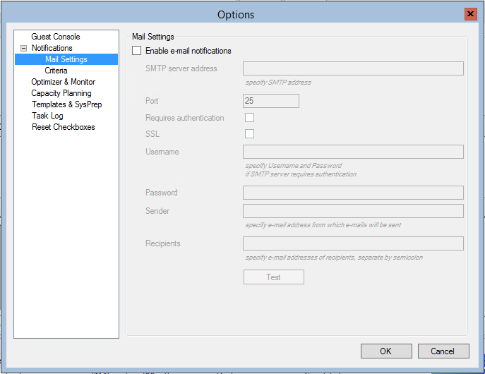Screen dimensions: 485x374
Task: Open the Mail Settings tree item
Action: pyautogui.click(x=66, y=59)
